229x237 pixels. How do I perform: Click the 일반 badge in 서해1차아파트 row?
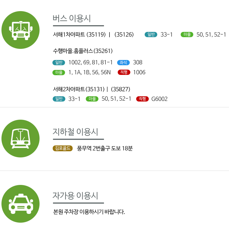point(151,35)
